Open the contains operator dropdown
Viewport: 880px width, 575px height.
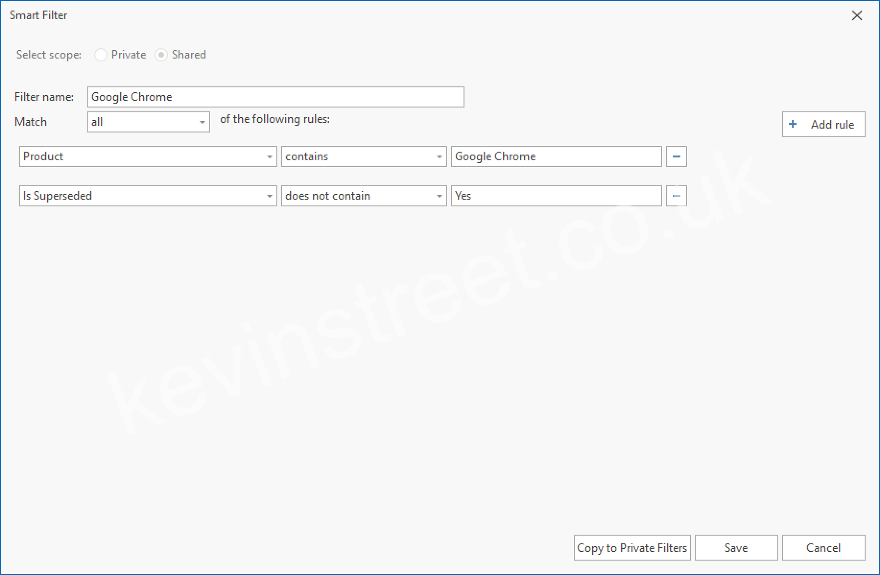[x=439, y=157]
